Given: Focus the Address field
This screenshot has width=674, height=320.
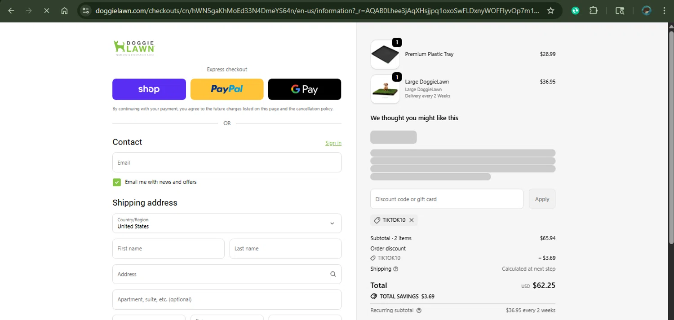Looking at the screenshot, I should point(227,274).
